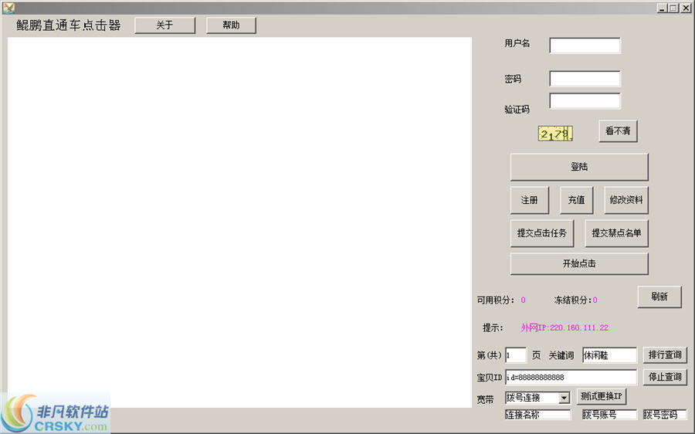Open the 帮助 (Help) button
Image resolution: width=695 pixels, height=434 pixels.
[231, 25]
